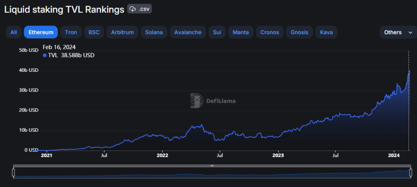Switch to the Cronos chain
This screenshot has height=187, width=417.
pyautogui.click(x=270, y=32)
